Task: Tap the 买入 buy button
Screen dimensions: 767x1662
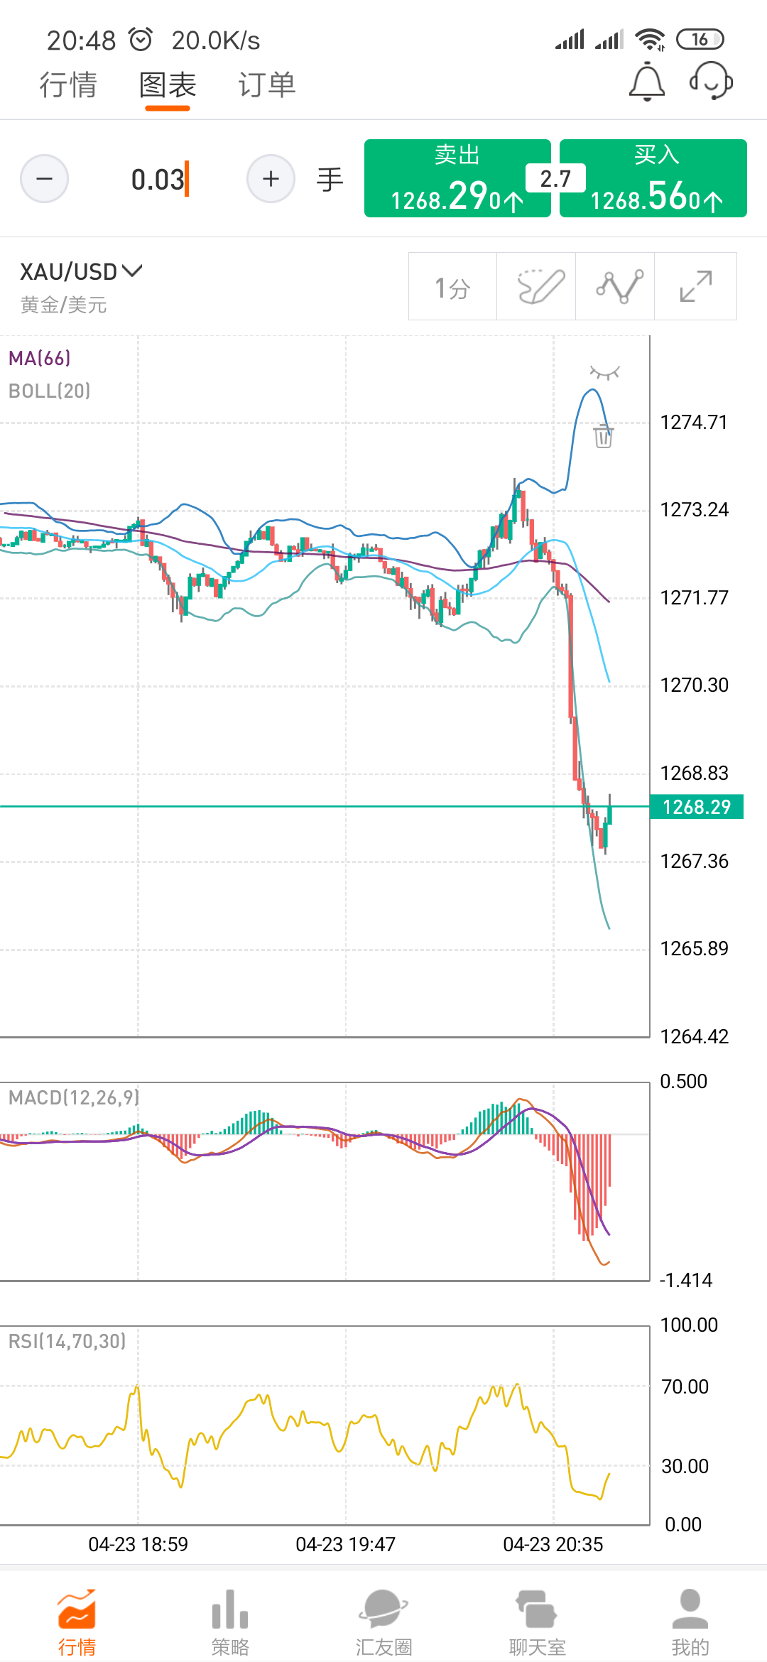Action: 653,178
